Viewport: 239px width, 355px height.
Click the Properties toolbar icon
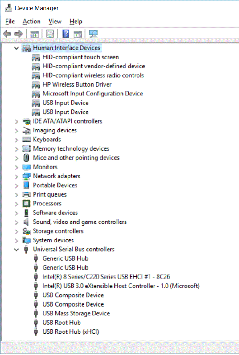click(50, 34)
